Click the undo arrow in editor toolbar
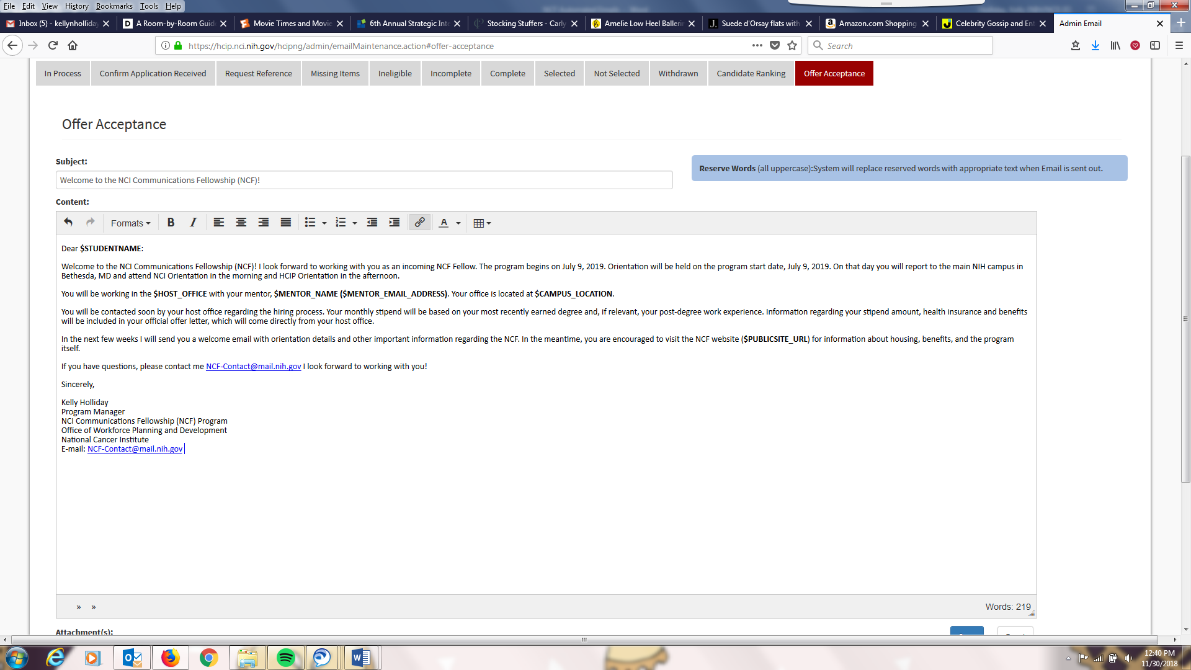This screenshot has height=670, width=1191. pyautogui.click(x=68, y=223)
